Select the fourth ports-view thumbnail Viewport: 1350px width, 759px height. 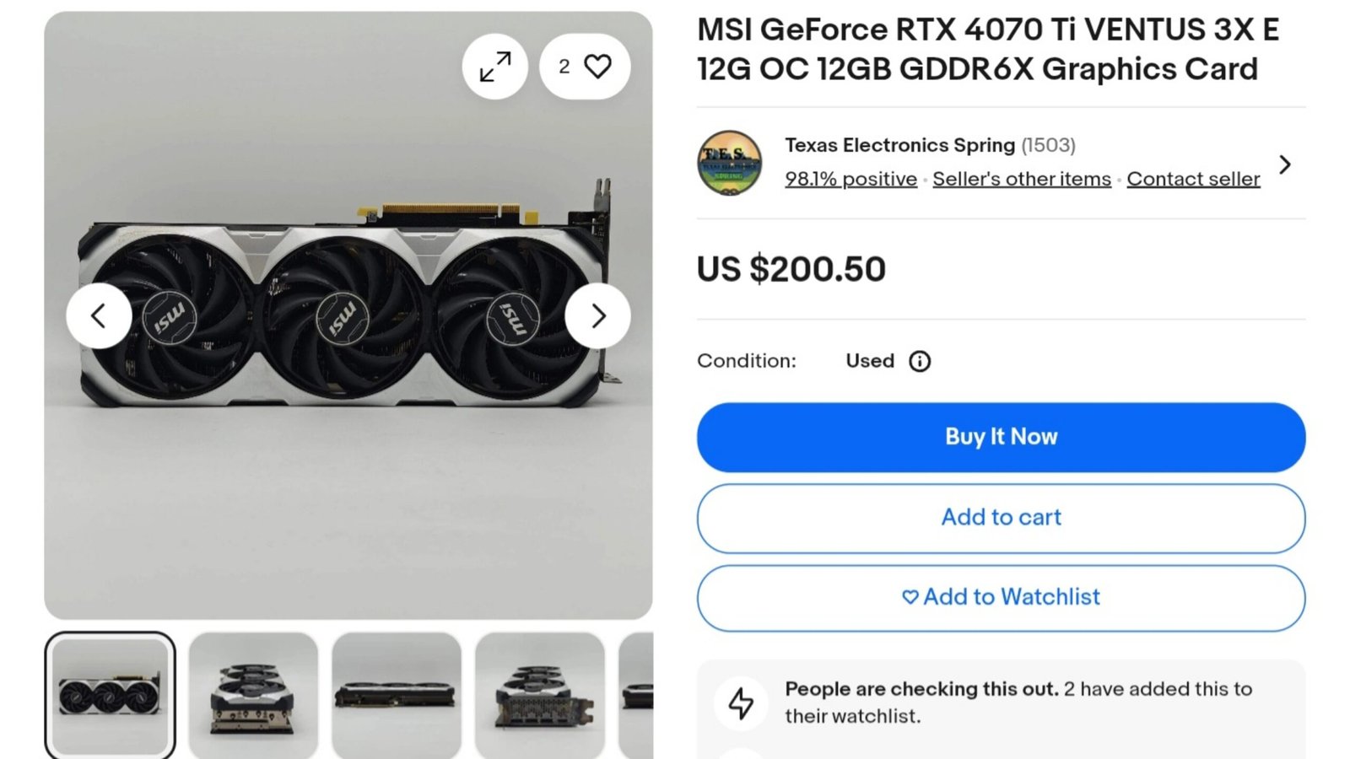coord(540,696)
